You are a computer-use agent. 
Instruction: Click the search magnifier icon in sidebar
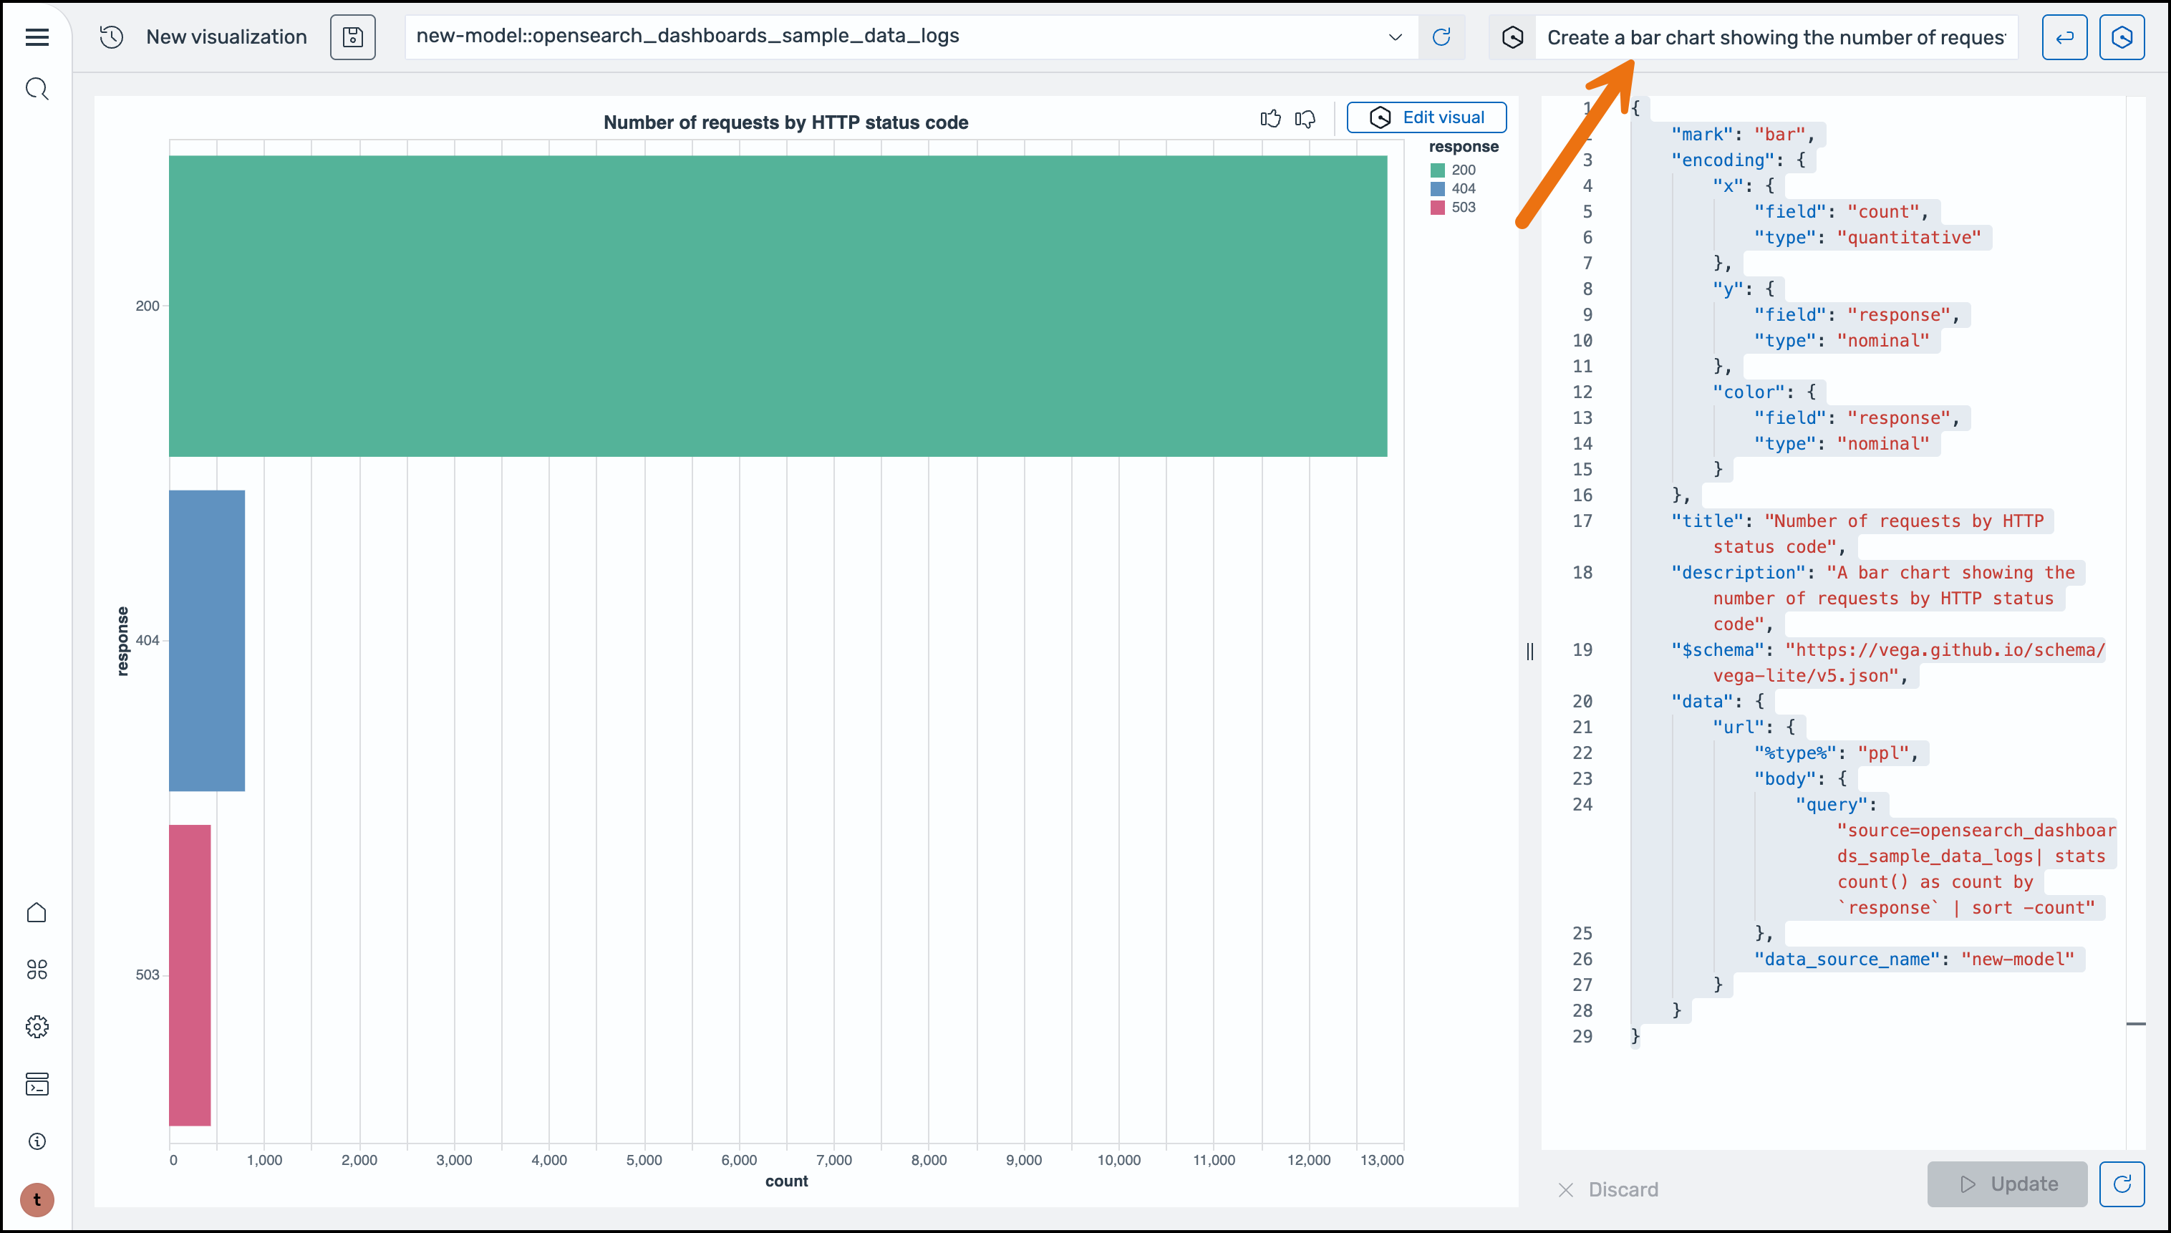37,89
